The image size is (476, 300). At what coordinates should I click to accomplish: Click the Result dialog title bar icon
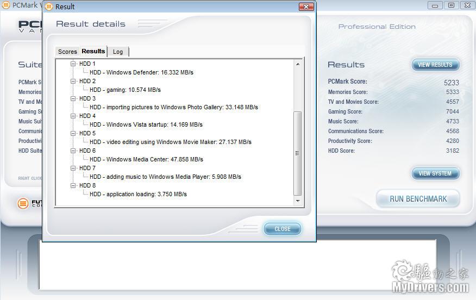pyautogui.click(x=49, y=7)
